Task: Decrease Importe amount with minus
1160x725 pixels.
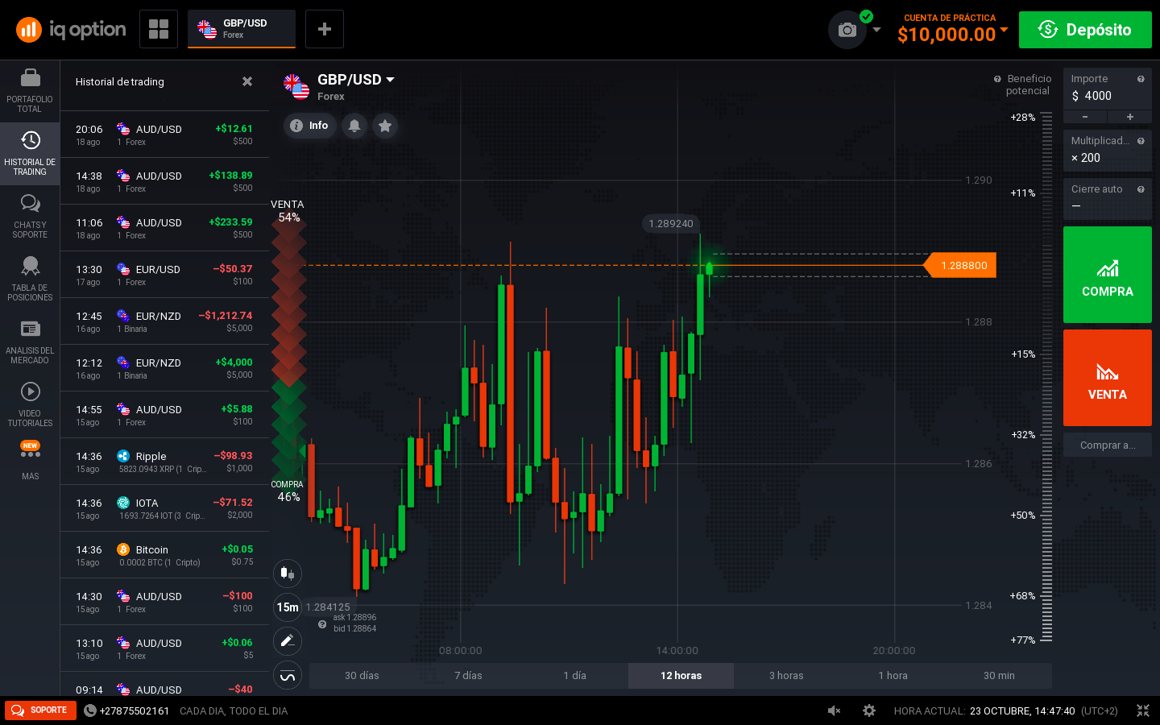Action: coord(1085,117)
